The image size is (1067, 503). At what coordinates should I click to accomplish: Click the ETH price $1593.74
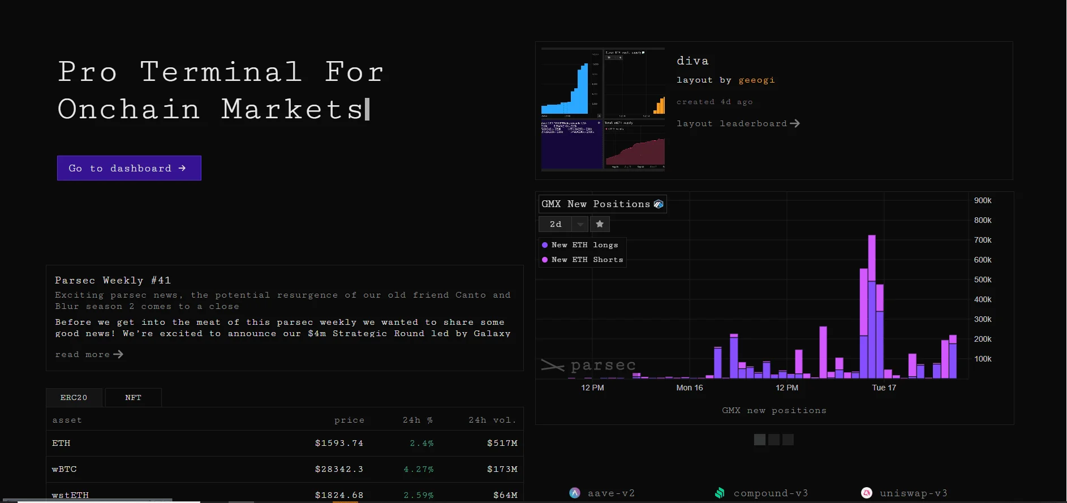(339, 443)
